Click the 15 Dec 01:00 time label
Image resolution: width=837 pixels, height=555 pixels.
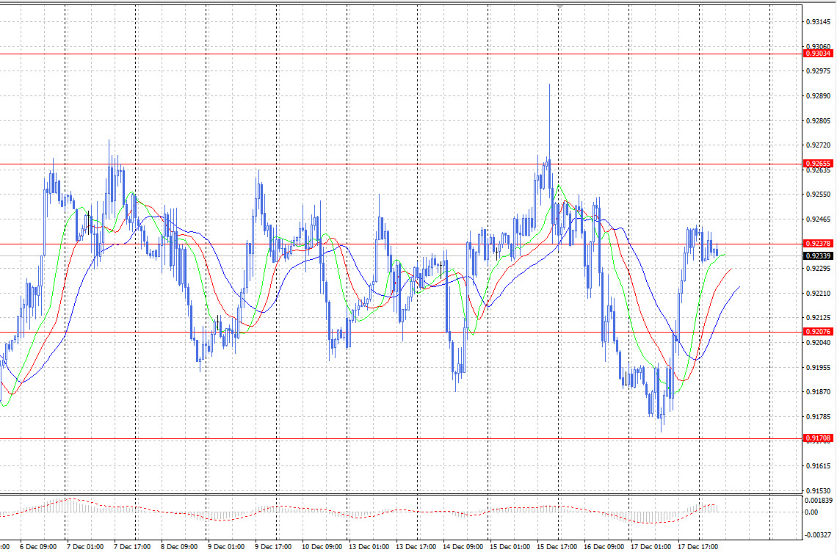(x=510, y=547)
